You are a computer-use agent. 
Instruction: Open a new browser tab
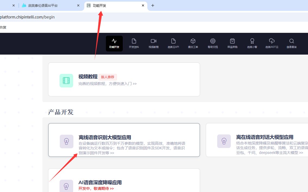[153, 5]
